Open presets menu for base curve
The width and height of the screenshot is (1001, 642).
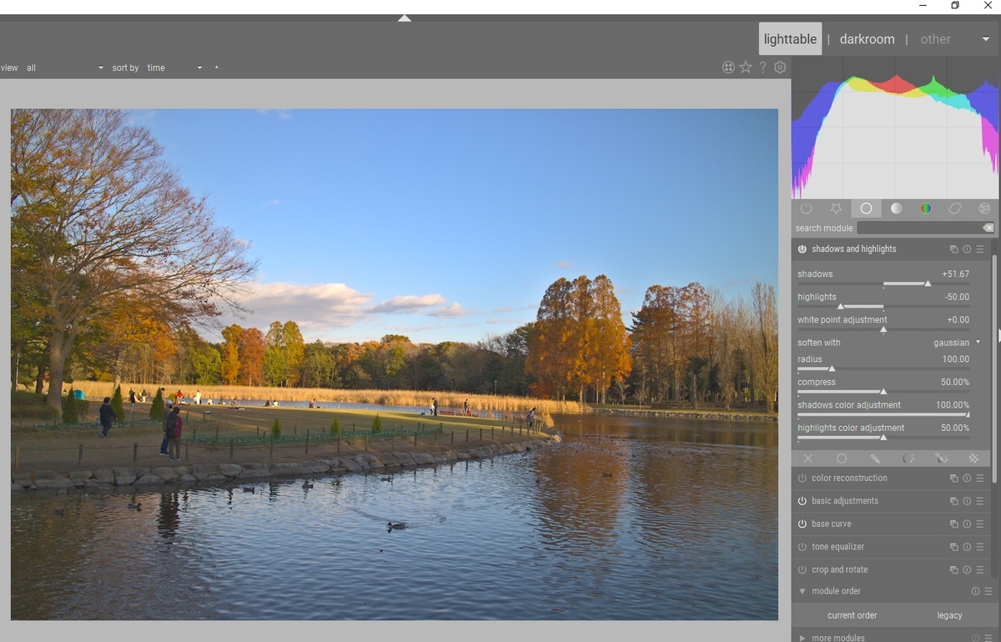tap(980, 524)
